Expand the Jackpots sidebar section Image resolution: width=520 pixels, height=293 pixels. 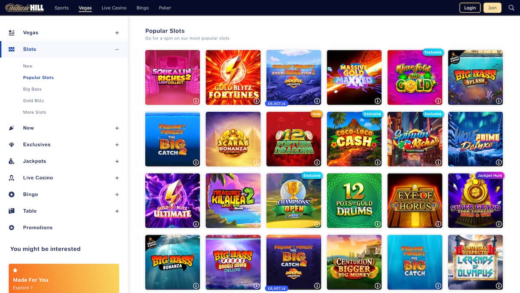click(117, 162)
